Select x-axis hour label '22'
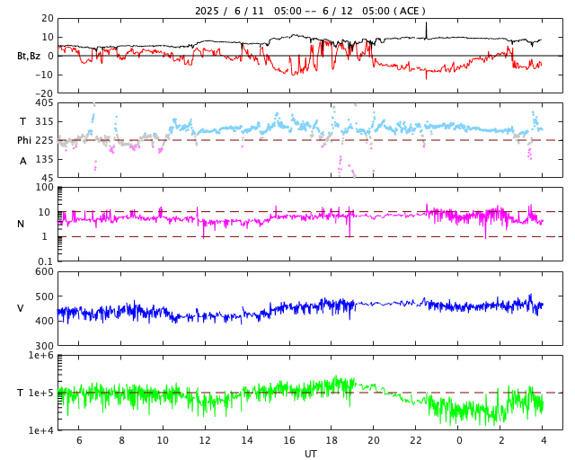 pyautogui.click(x=415, y=440)
